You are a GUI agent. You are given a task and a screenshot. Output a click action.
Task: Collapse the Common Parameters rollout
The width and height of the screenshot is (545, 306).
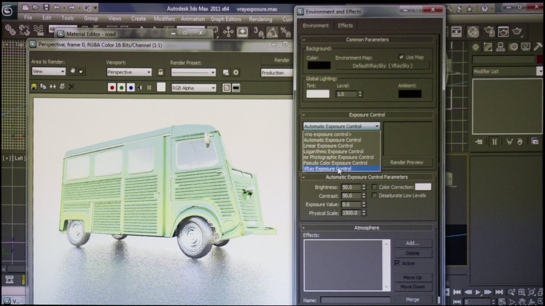tap(367, 40)
